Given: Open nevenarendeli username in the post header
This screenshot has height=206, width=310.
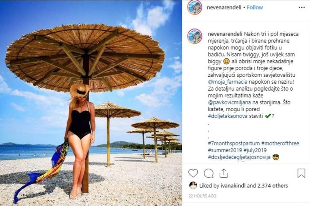Looking at the screenshot, I should 224,7.
